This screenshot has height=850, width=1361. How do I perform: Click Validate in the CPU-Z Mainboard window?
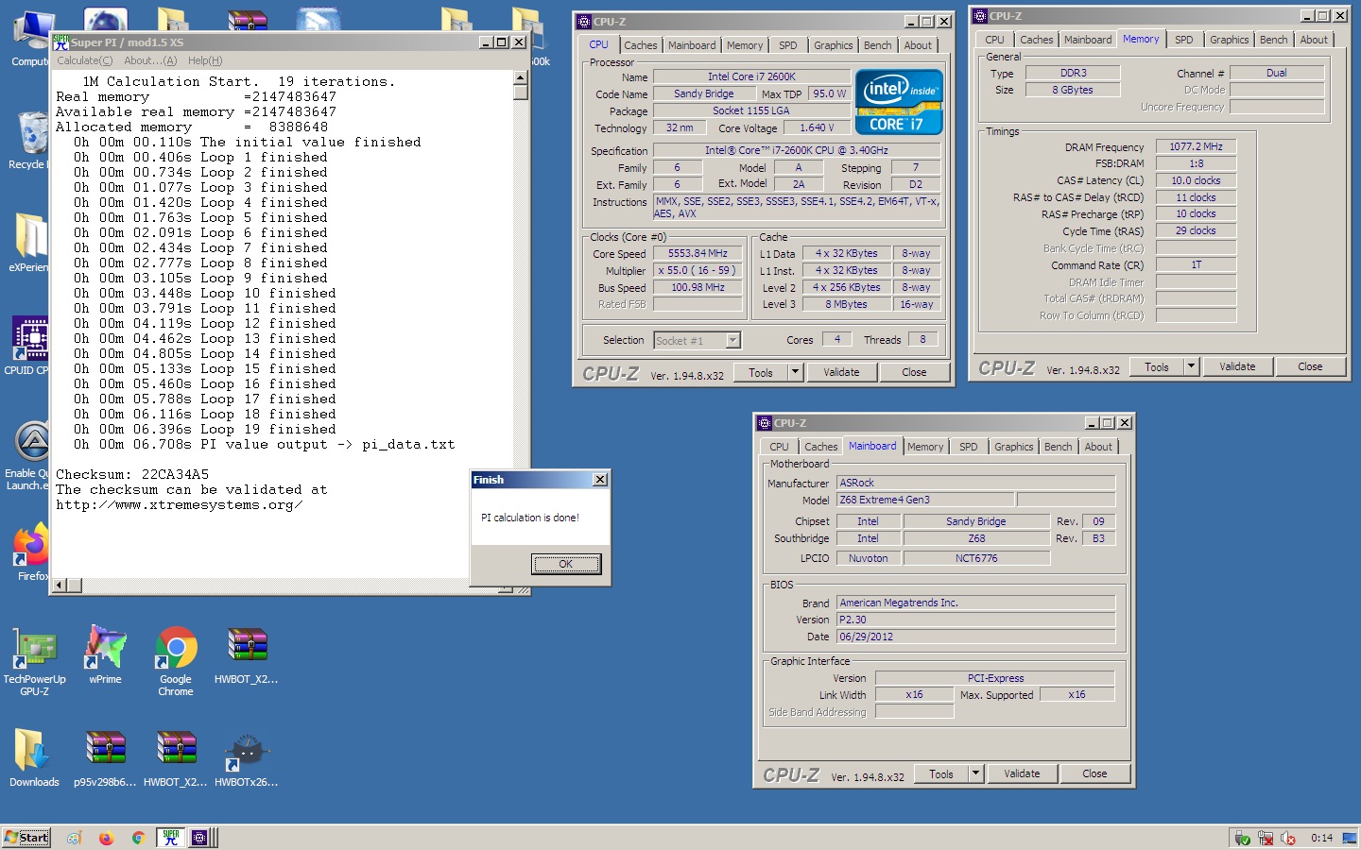pos(1022,773)
